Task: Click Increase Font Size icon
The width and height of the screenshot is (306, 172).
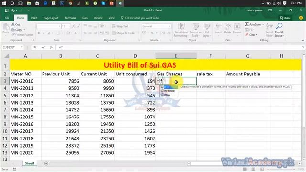Action: [x=74, y=26]
